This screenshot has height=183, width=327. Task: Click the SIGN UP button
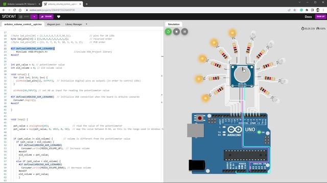[x=320, y=17]
